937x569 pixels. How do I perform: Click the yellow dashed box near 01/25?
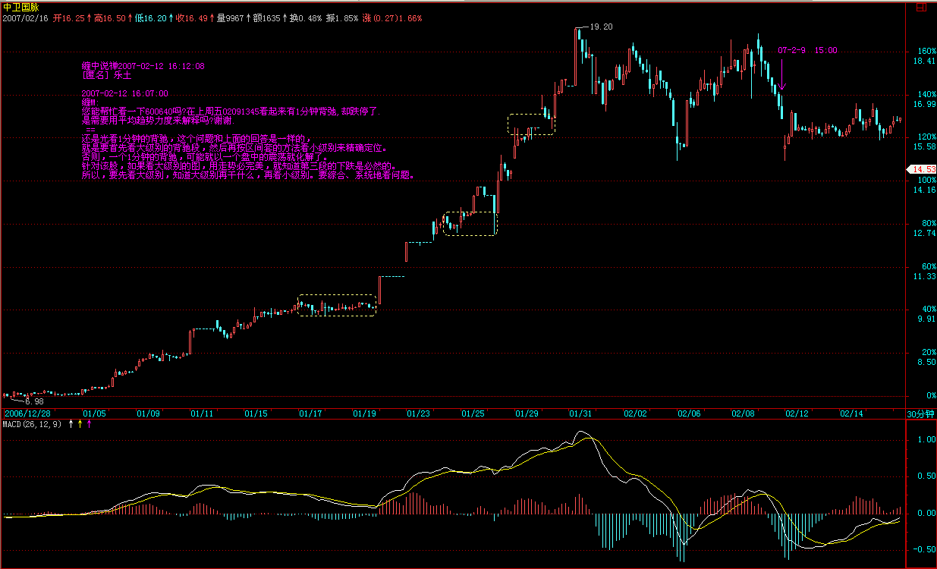coord(470,224)
